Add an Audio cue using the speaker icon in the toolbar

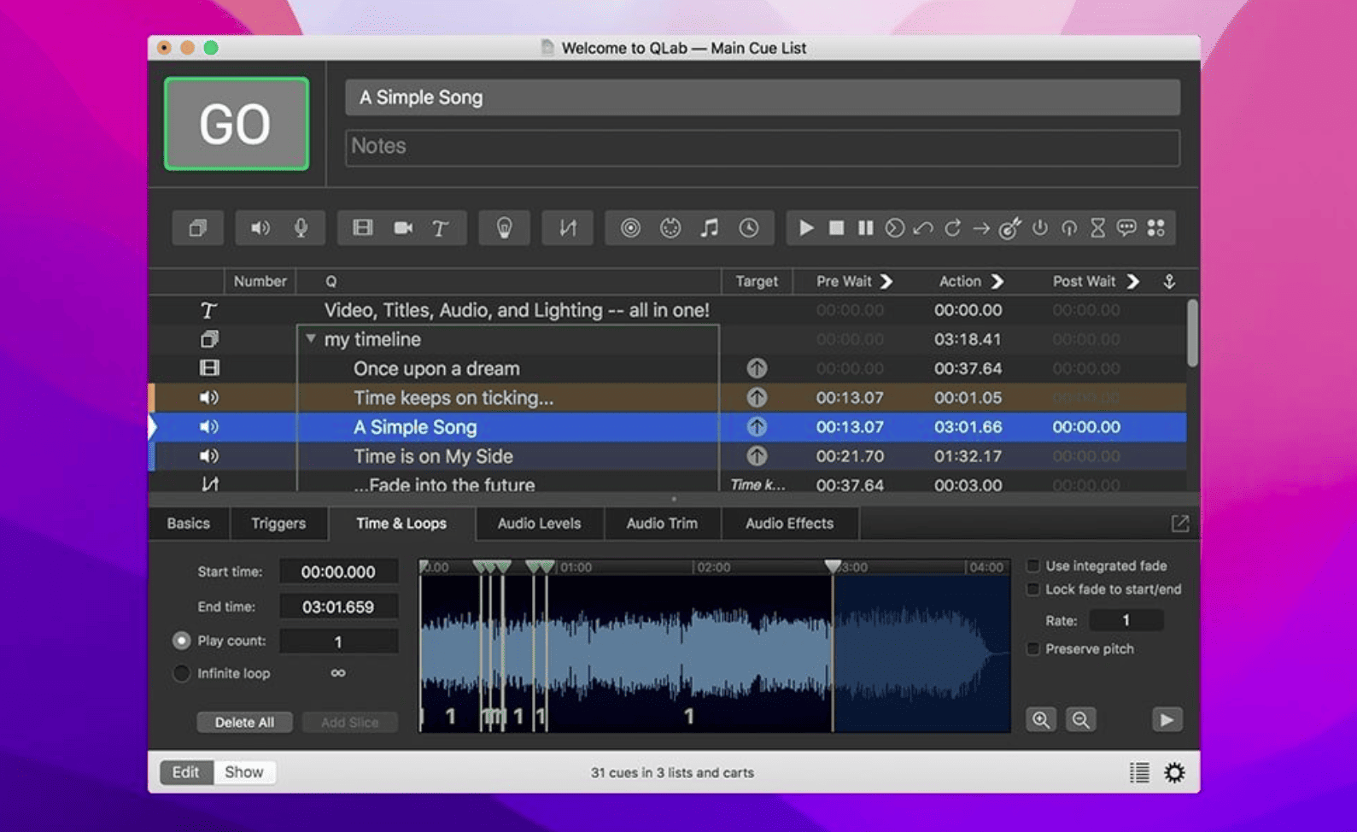point(260,228)
